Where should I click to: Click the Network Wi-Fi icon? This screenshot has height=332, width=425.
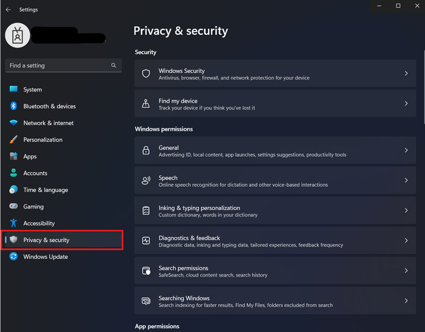pos(14,122)
